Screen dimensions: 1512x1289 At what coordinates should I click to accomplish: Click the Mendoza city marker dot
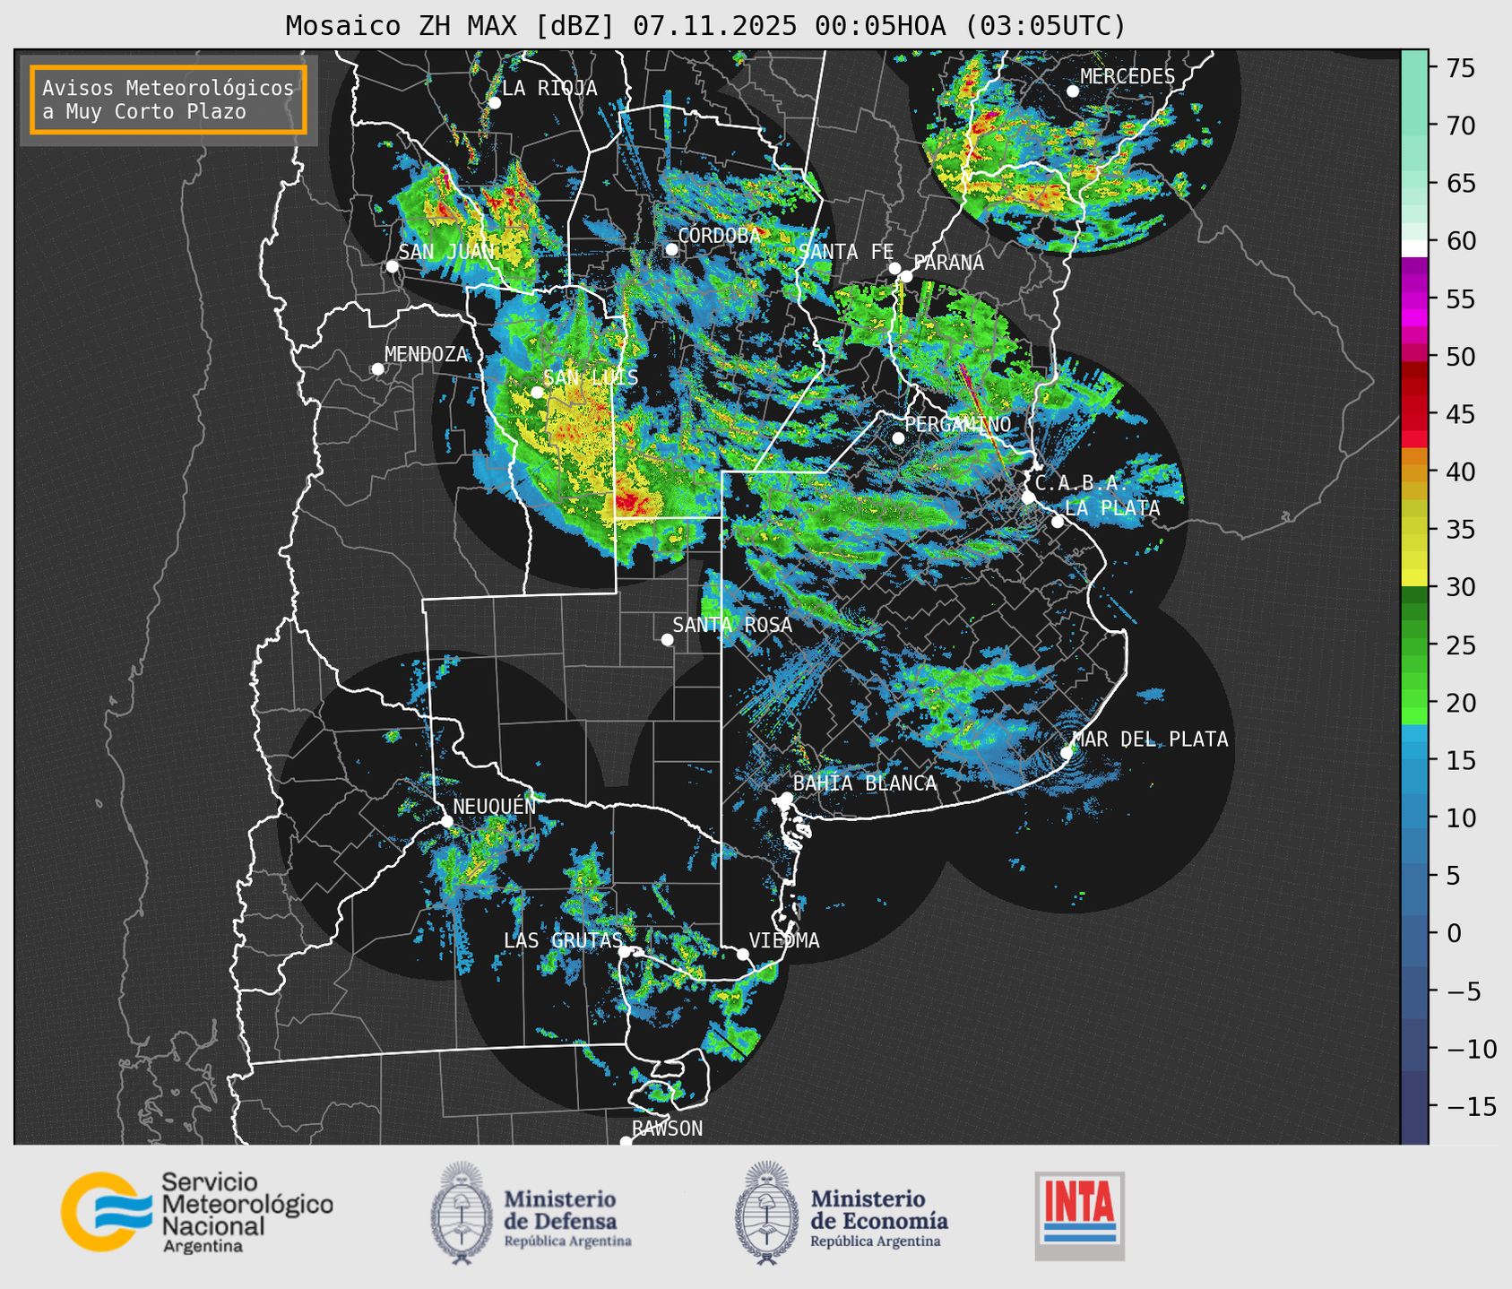(x=377, y=369)
